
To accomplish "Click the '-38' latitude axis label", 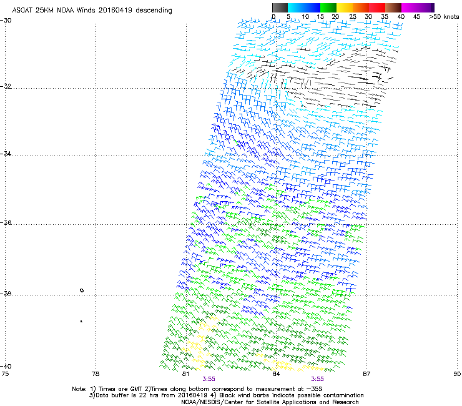I will coord(6,294).
